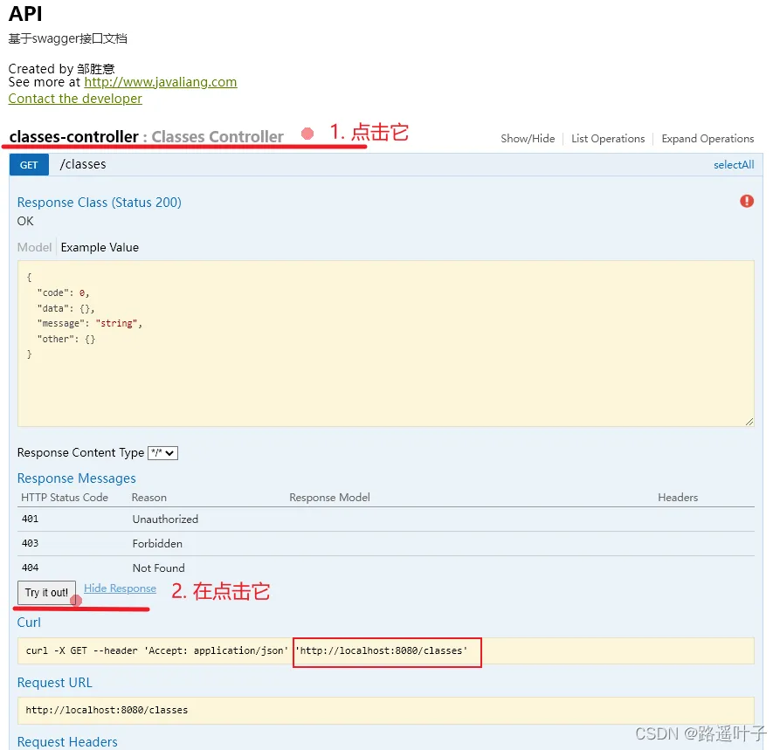Click the Reason column header
The image size is (780, 750).
[148, 498]
